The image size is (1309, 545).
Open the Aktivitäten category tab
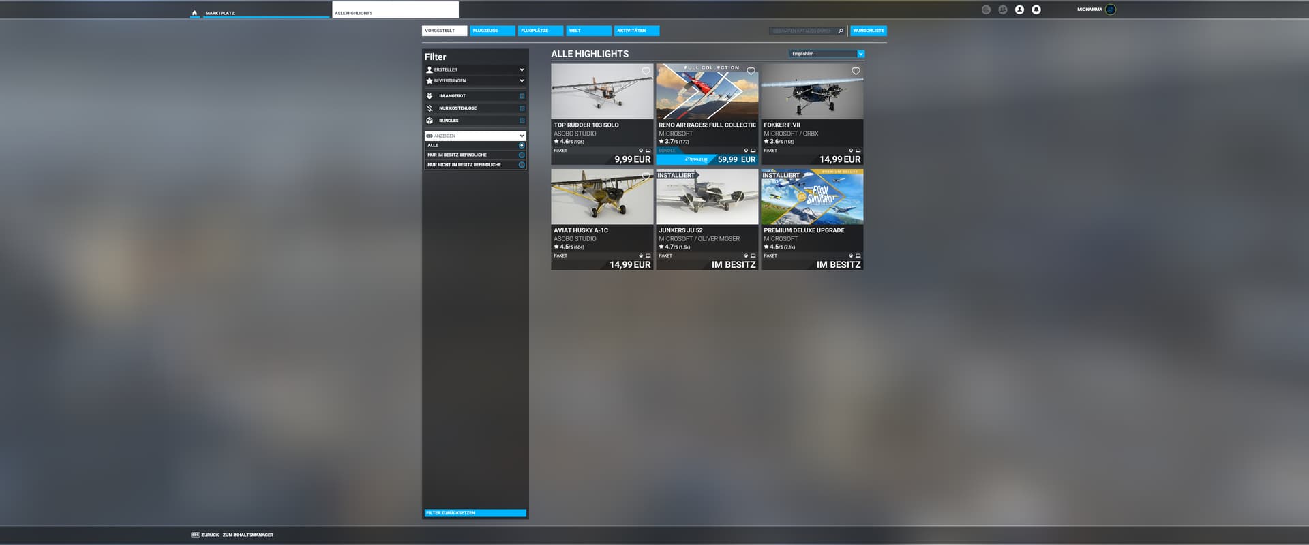pyautogui.click(x=637, y=31)
